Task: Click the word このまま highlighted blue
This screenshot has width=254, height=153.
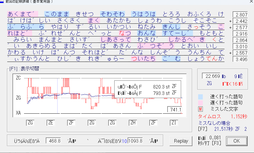Action: pyautogui.click(x=57, y=14)
